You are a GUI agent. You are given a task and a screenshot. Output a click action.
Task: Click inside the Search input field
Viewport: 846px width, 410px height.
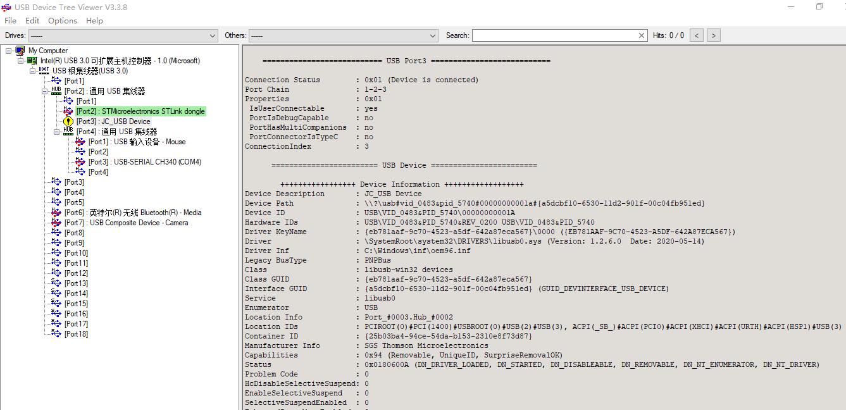click(x=557, y=35)
